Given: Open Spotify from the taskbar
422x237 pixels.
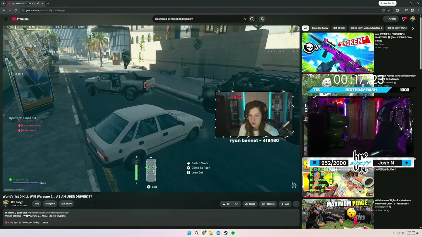Looking at the screenshot, I should pos(233,233).
